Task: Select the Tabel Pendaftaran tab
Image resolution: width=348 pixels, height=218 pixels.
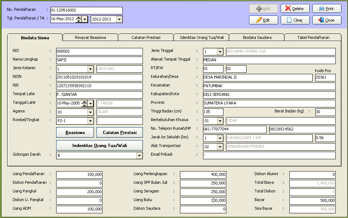Action: click(313, 37)
